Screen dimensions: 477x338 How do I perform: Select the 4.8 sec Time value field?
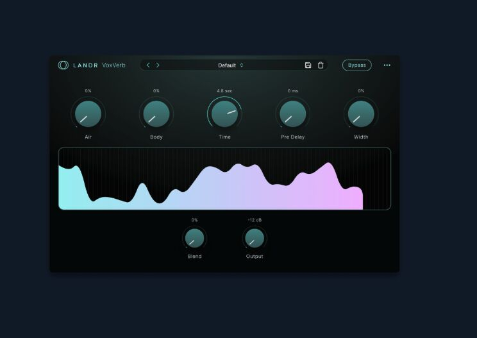coord(224,91)
